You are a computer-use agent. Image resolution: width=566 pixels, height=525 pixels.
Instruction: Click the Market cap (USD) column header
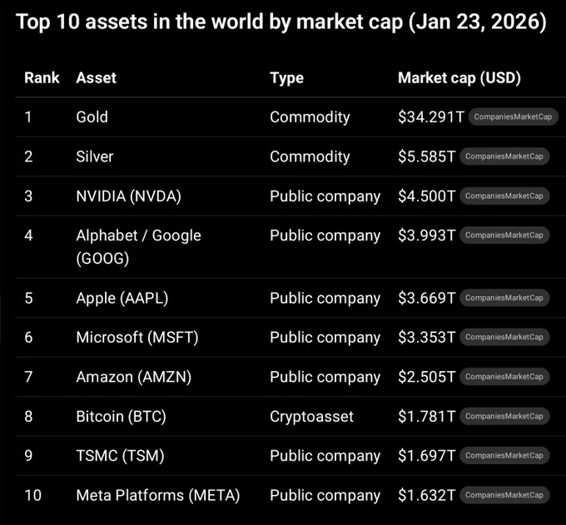459,78
